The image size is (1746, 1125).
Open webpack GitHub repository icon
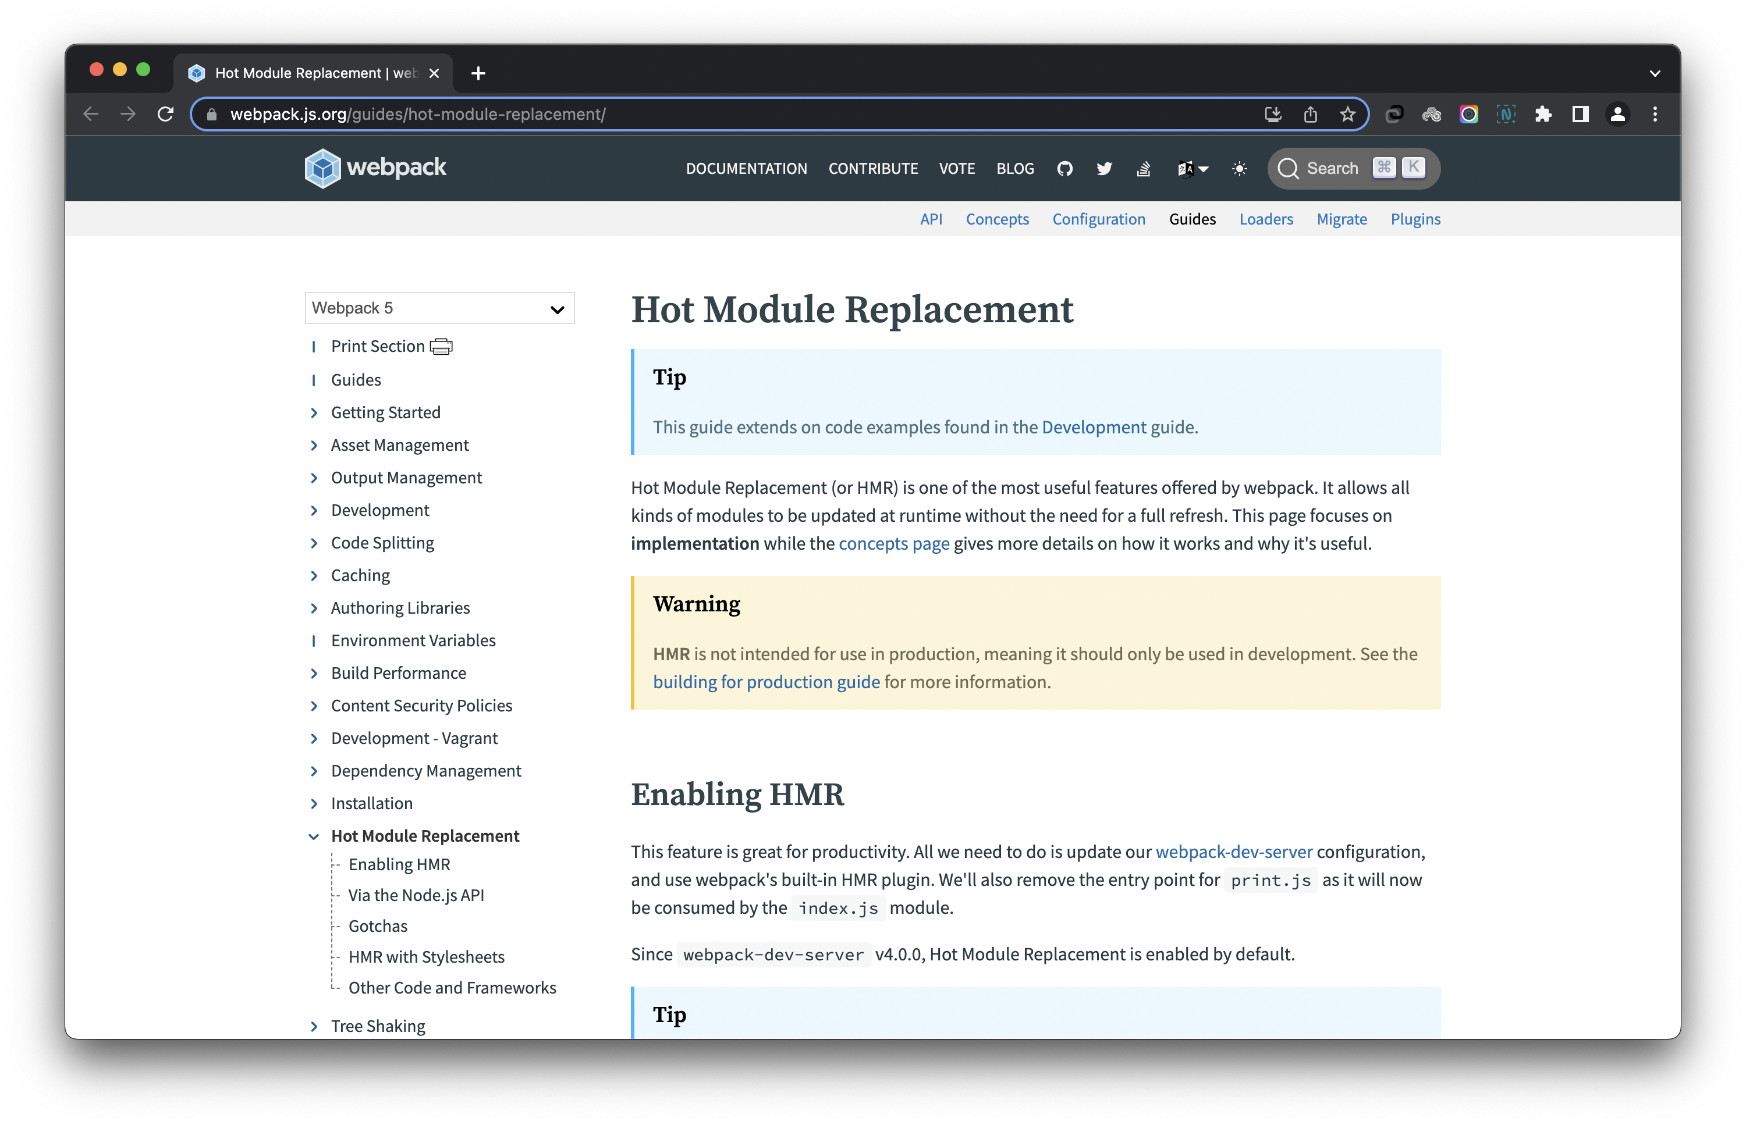click(x=1065, y=169)
